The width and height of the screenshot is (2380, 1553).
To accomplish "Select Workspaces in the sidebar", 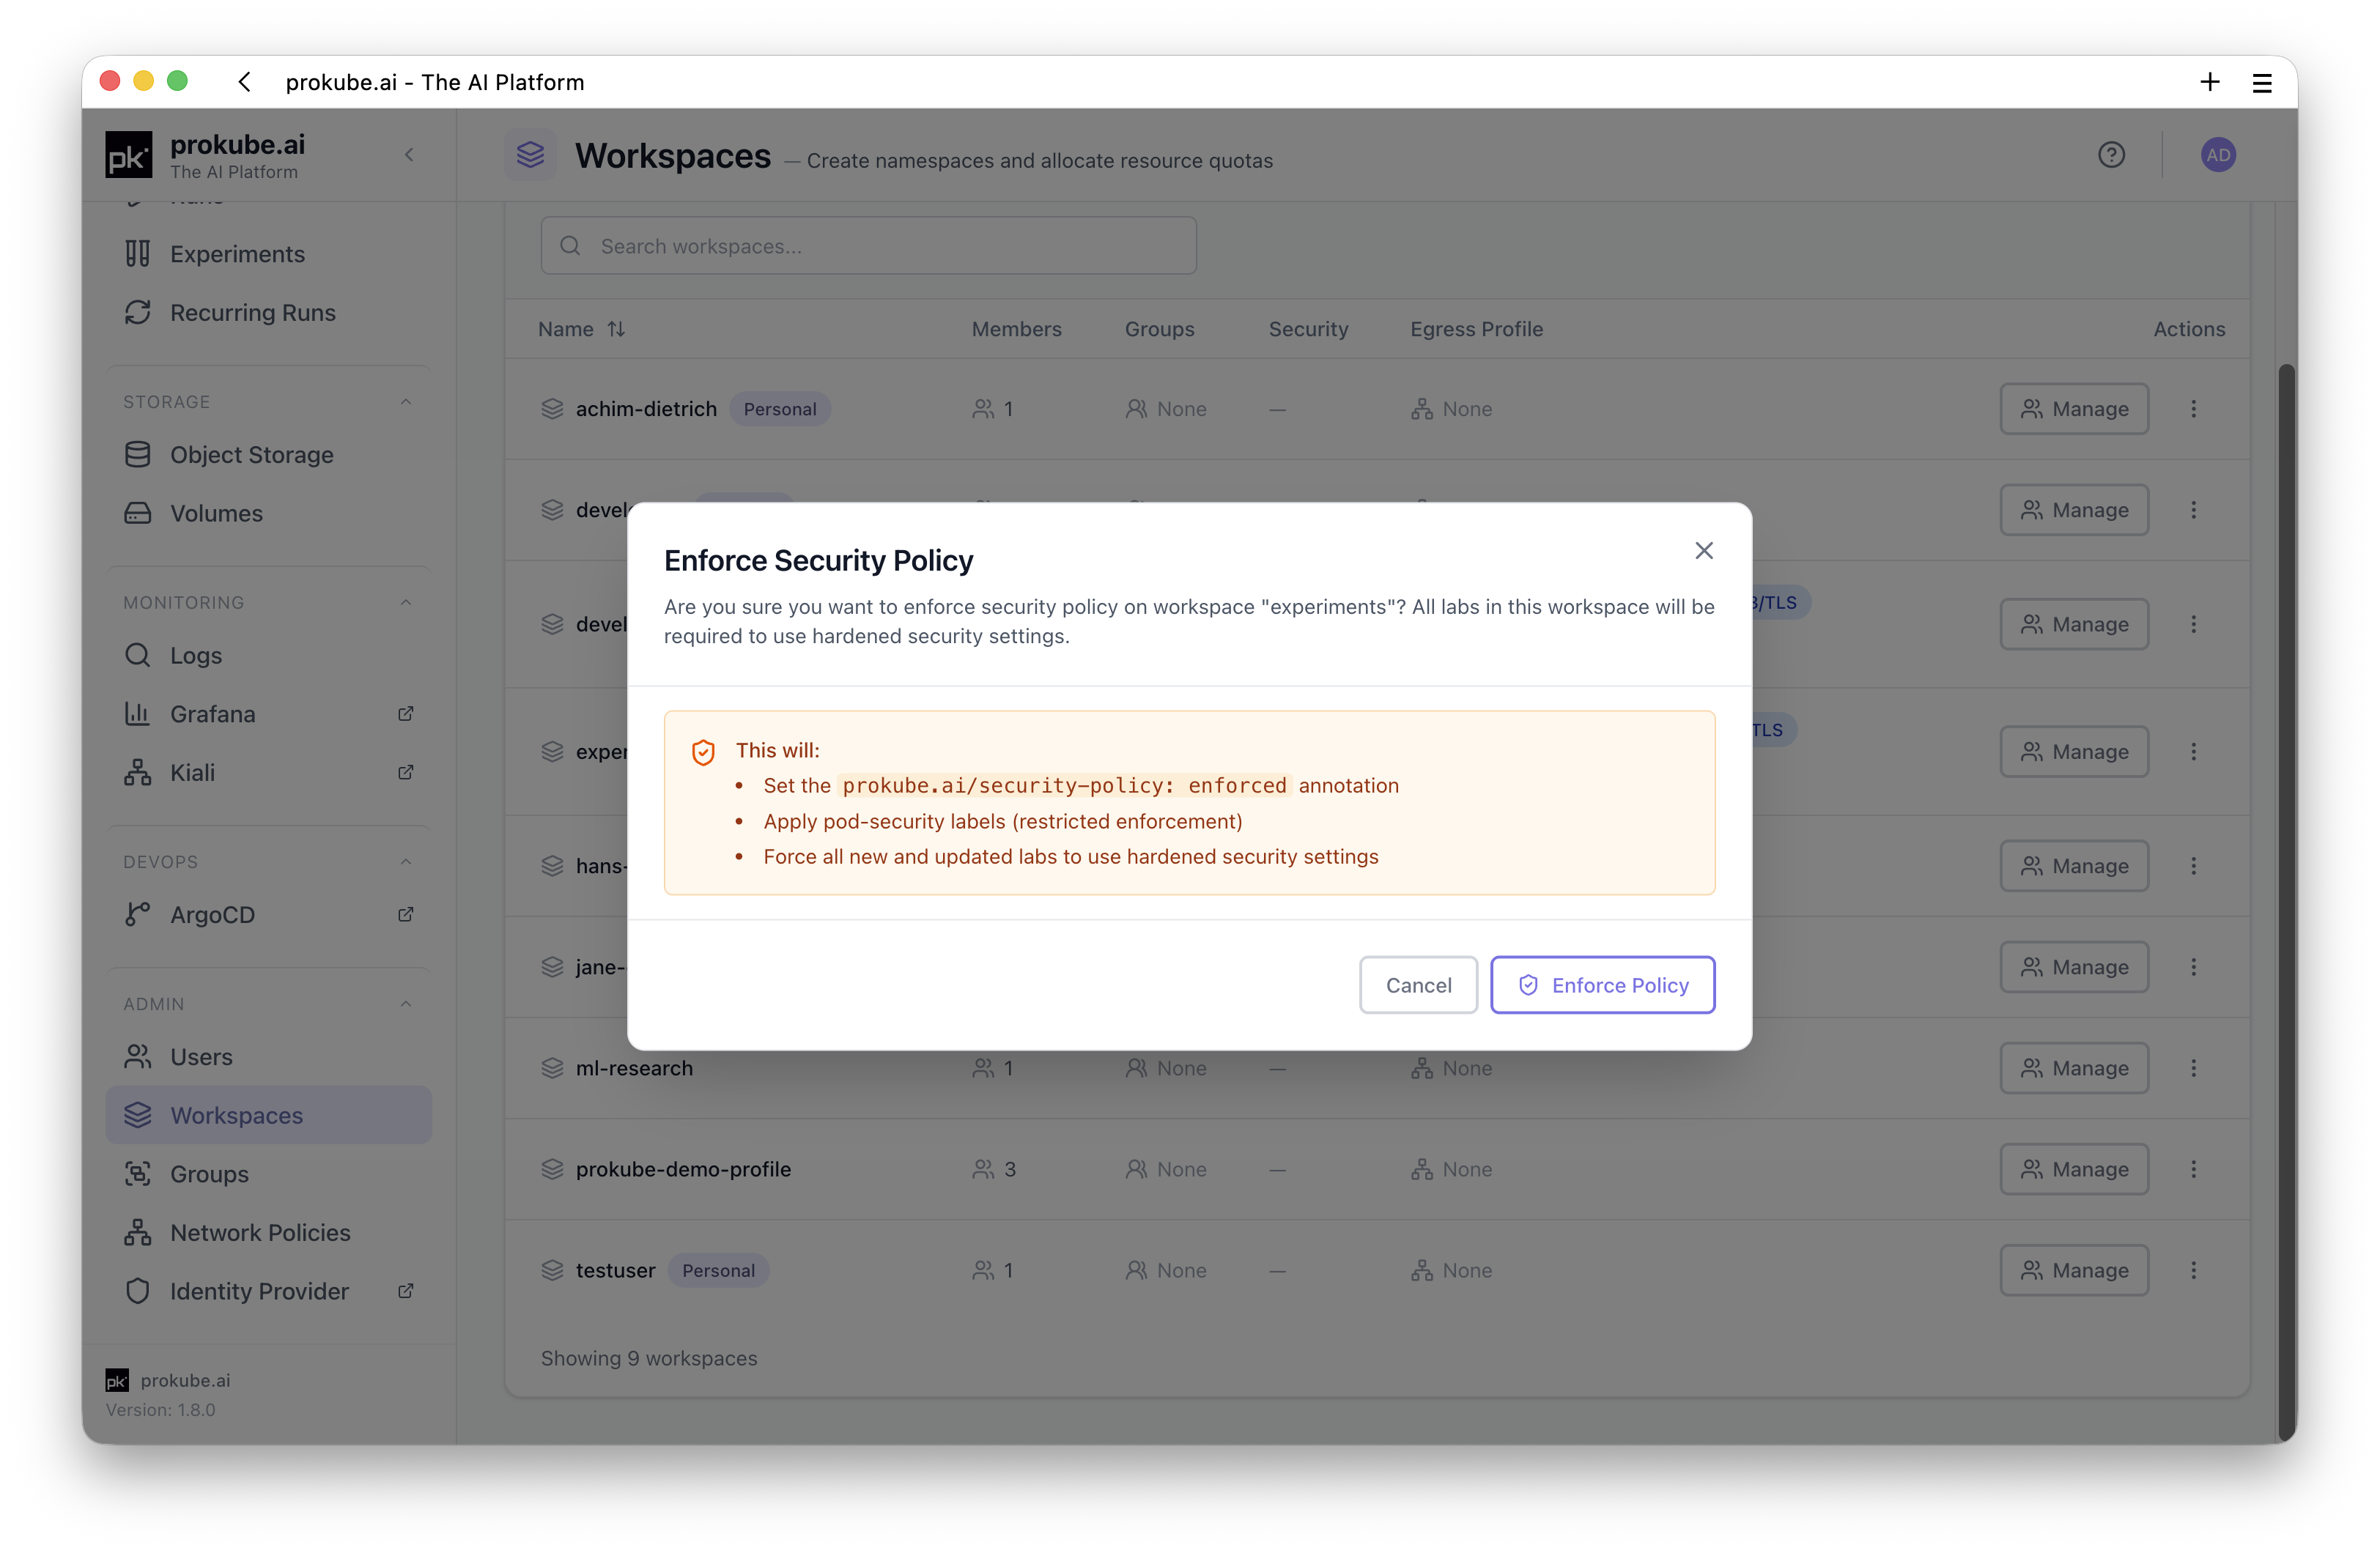I will [x=268, y=1115].
